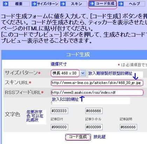Click arrow icon beside コード生成 tab
Viewport: 147px width, 144px height.
(92, 3)
